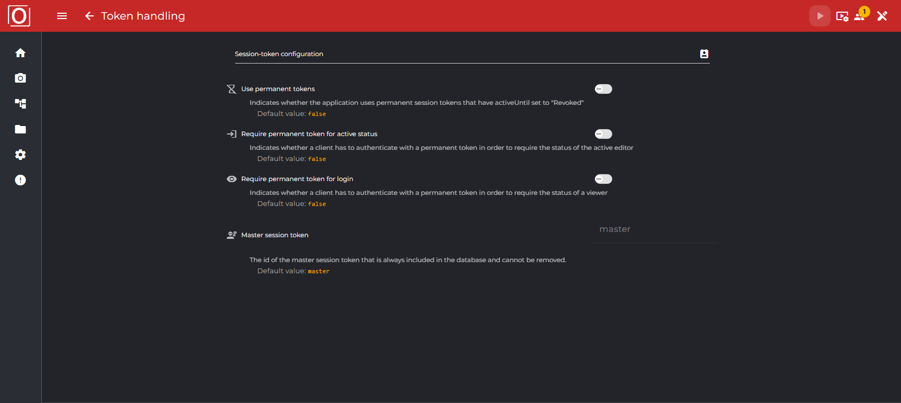The width and height of the screenshot is (901, 403).
Task: Click the disabled play button in the header
Action: 819,16
